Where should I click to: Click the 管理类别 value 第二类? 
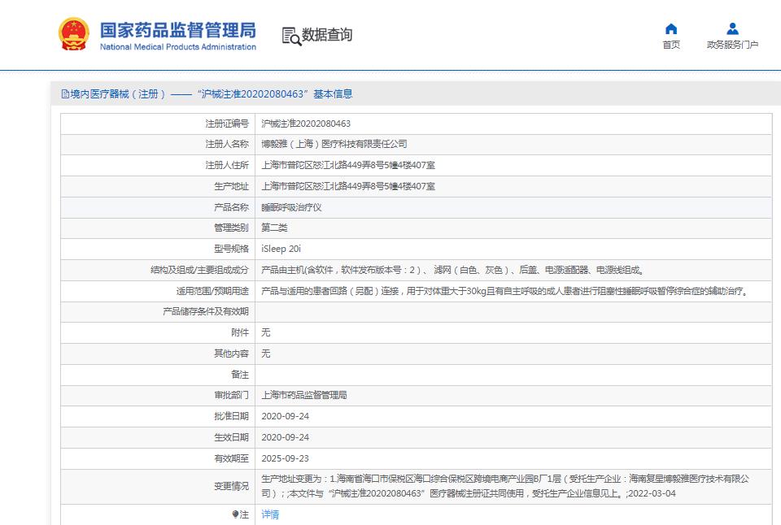coord(275,228)
